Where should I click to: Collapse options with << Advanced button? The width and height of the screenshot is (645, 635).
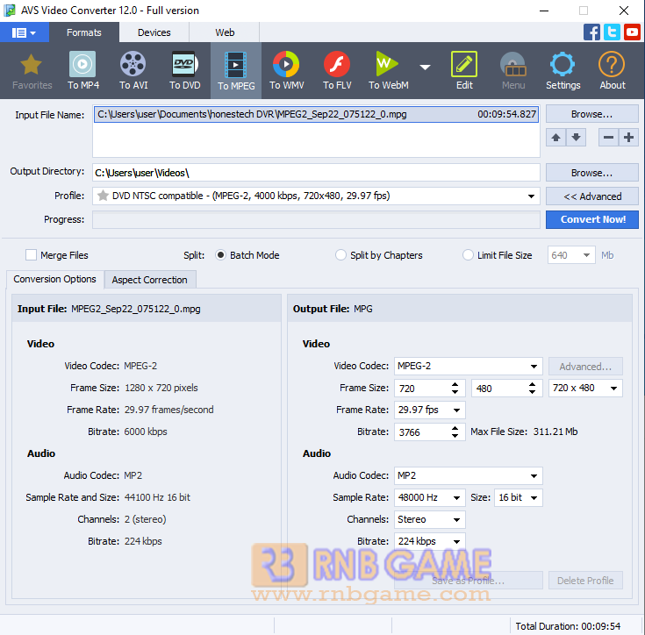592,196
